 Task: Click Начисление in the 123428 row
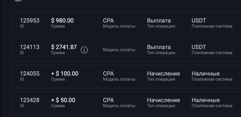tap(163, 100)
